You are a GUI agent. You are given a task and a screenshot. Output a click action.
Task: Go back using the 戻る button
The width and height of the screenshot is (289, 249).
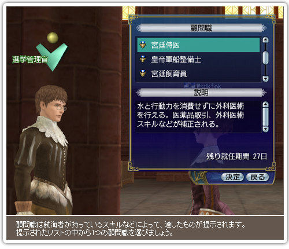258,177
